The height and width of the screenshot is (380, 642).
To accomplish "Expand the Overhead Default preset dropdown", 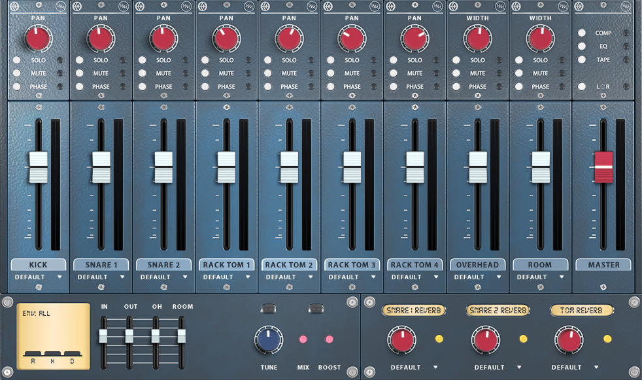I will coord(478,277).
